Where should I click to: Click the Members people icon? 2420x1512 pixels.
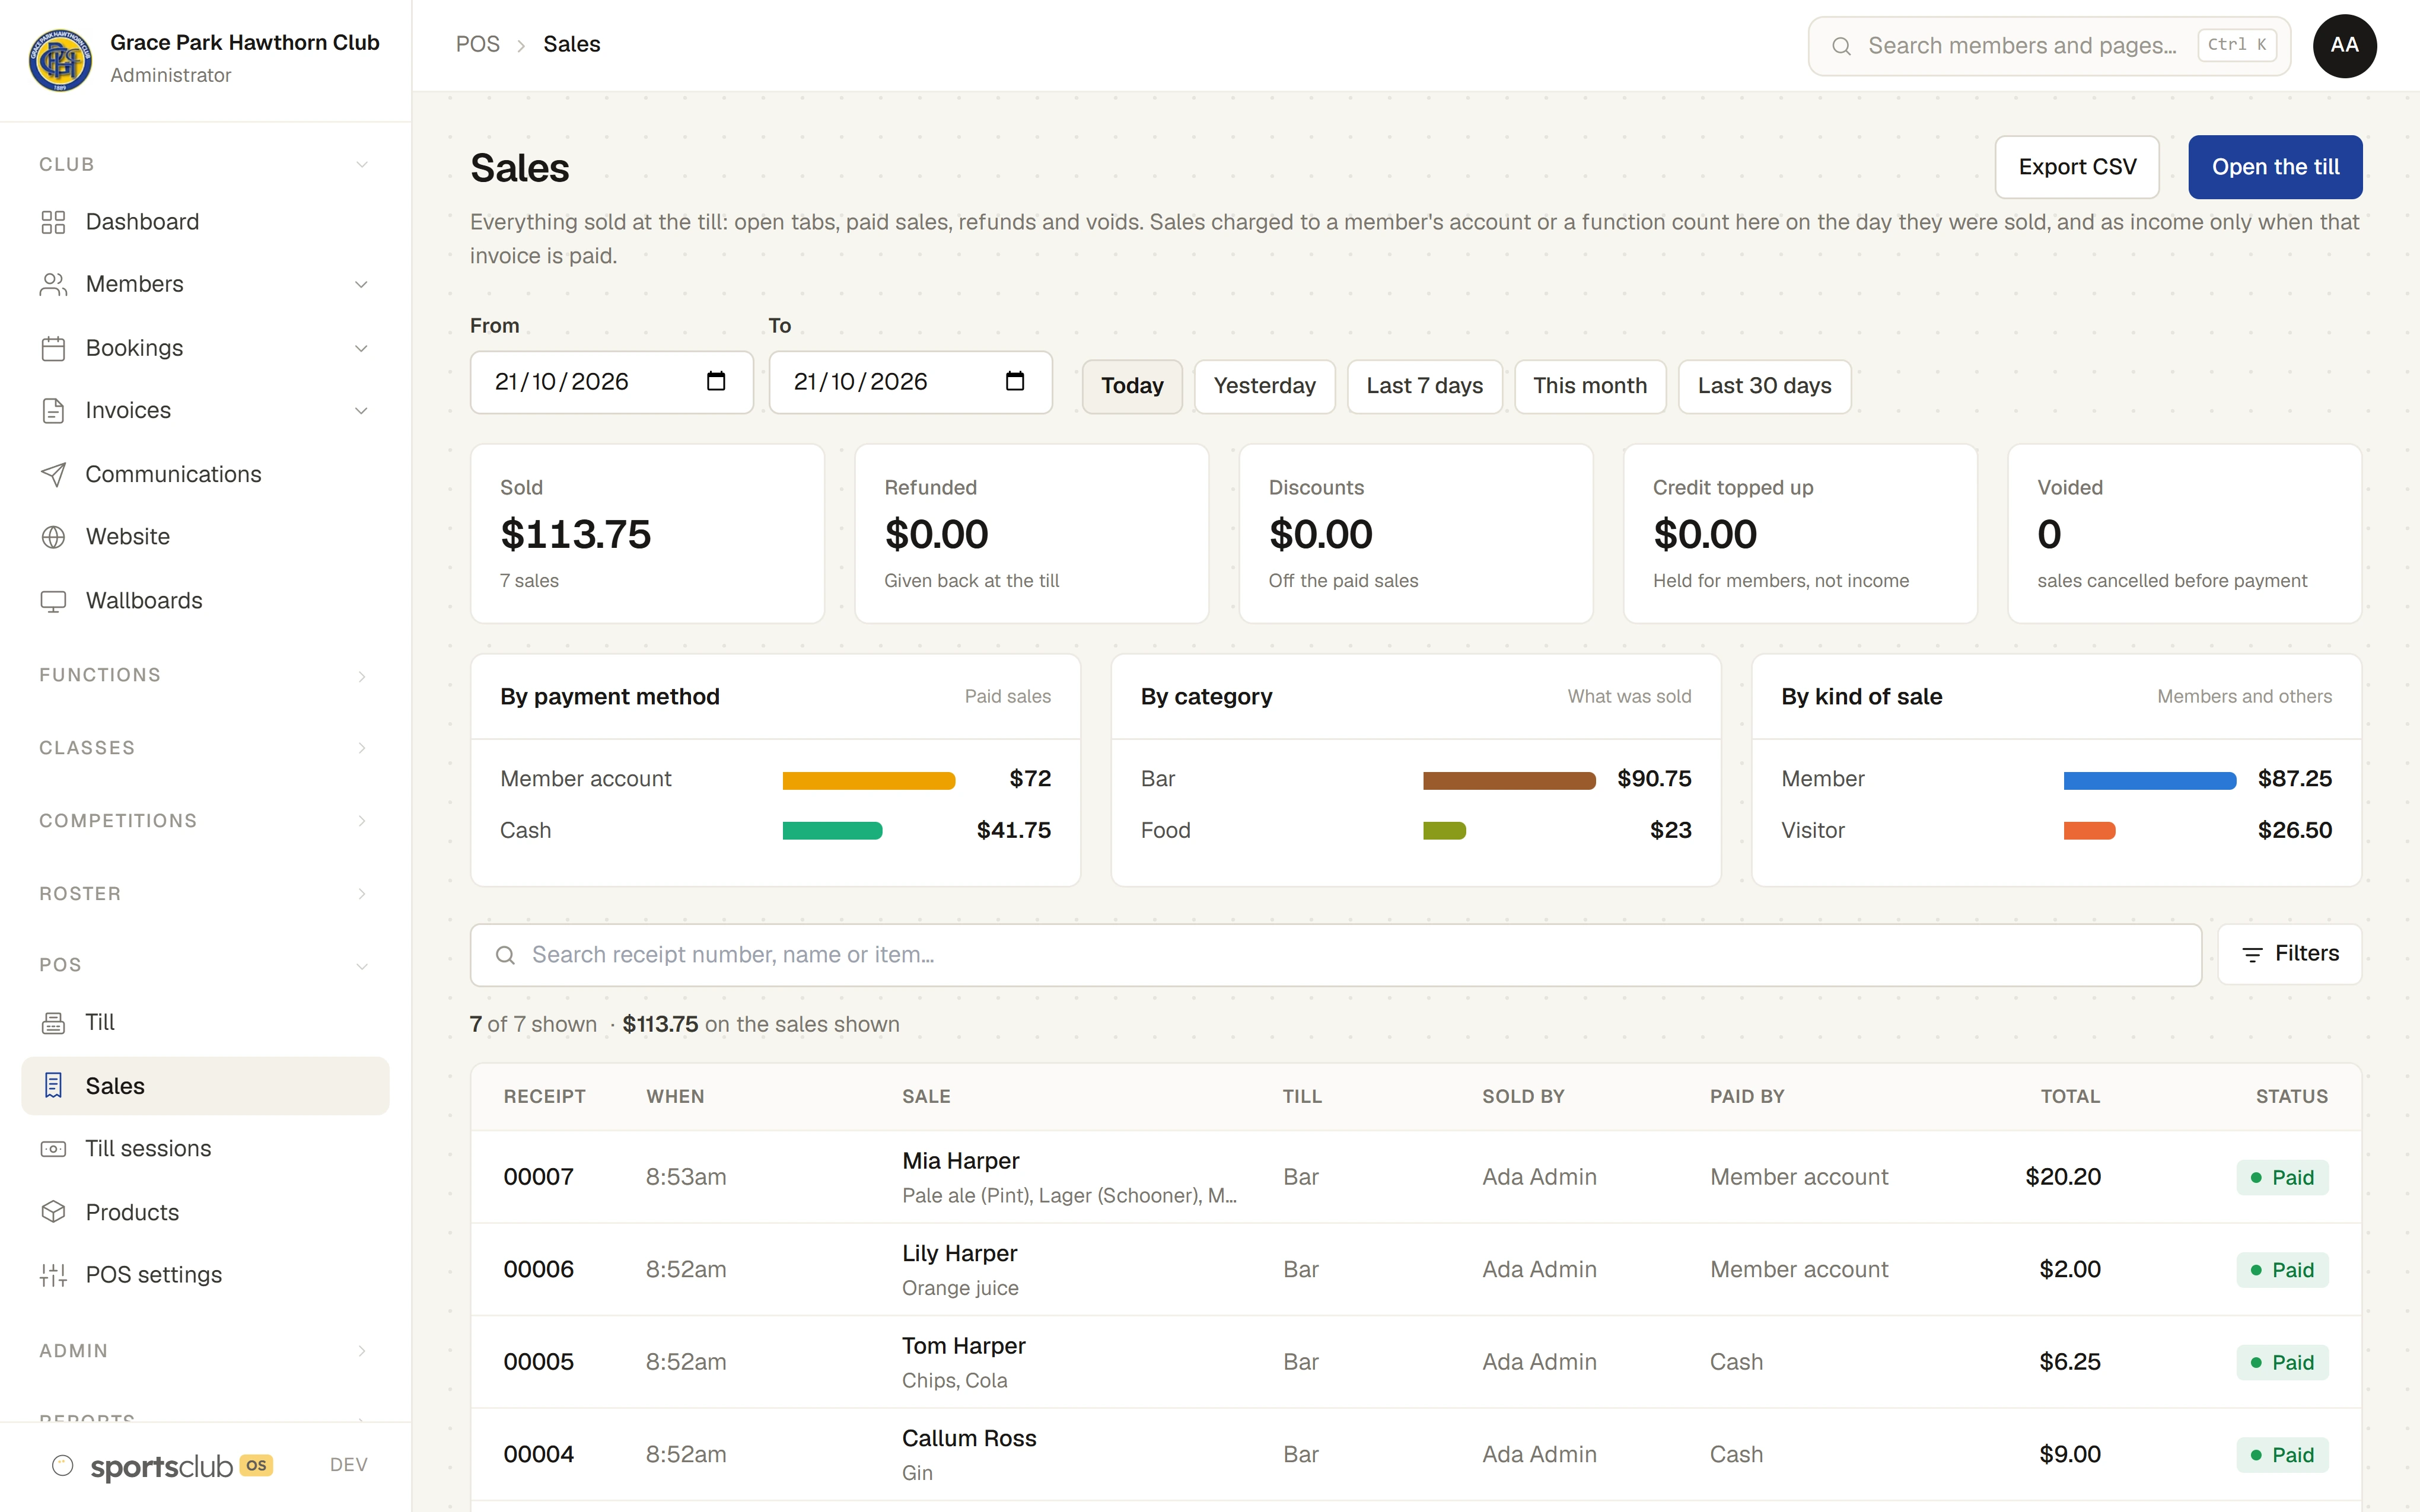(x=53, y=285)
